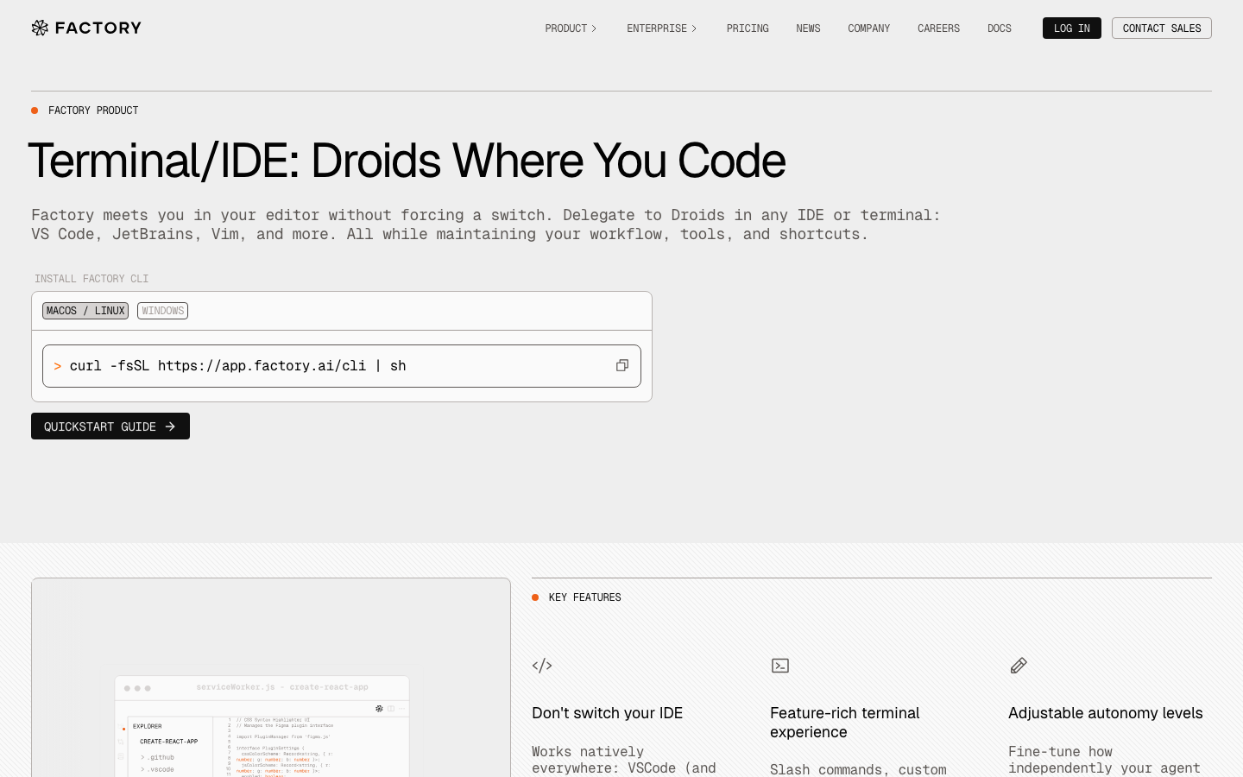Click the Factory Product label
This screenshot has height=777, width=1243.
[93, 111]
